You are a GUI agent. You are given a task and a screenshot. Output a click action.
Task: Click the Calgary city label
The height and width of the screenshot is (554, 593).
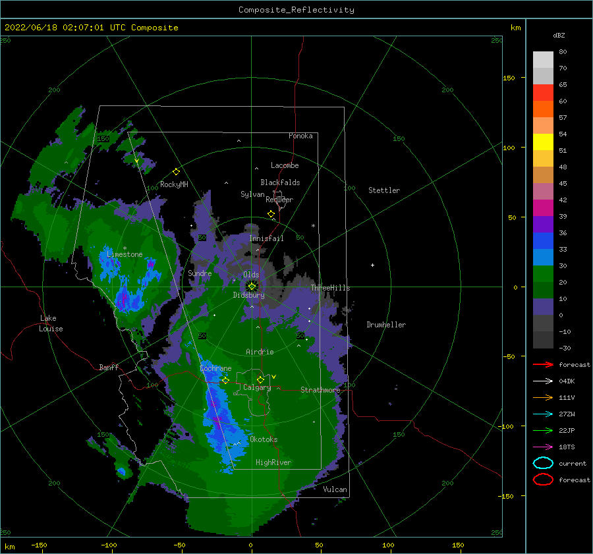pos(257,387)
